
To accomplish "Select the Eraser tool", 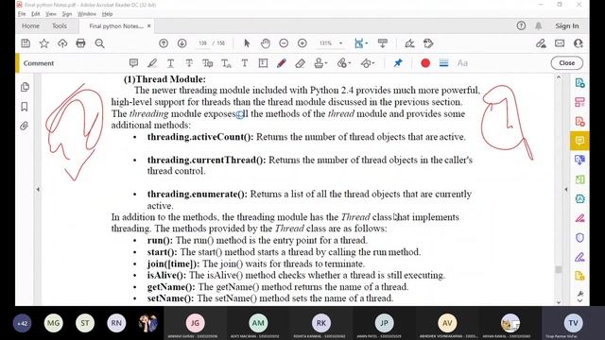I will (x=301, y=63).
